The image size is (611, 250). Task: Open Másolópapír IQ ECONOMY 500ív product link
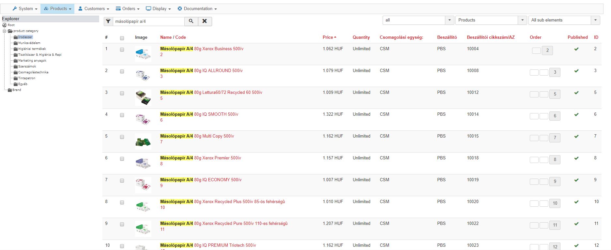click(x=201, y=180)
